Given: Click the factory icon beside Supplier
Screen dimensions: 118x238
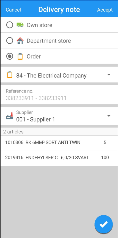Looking at the screenshot, I should click(x=10, y=116).
